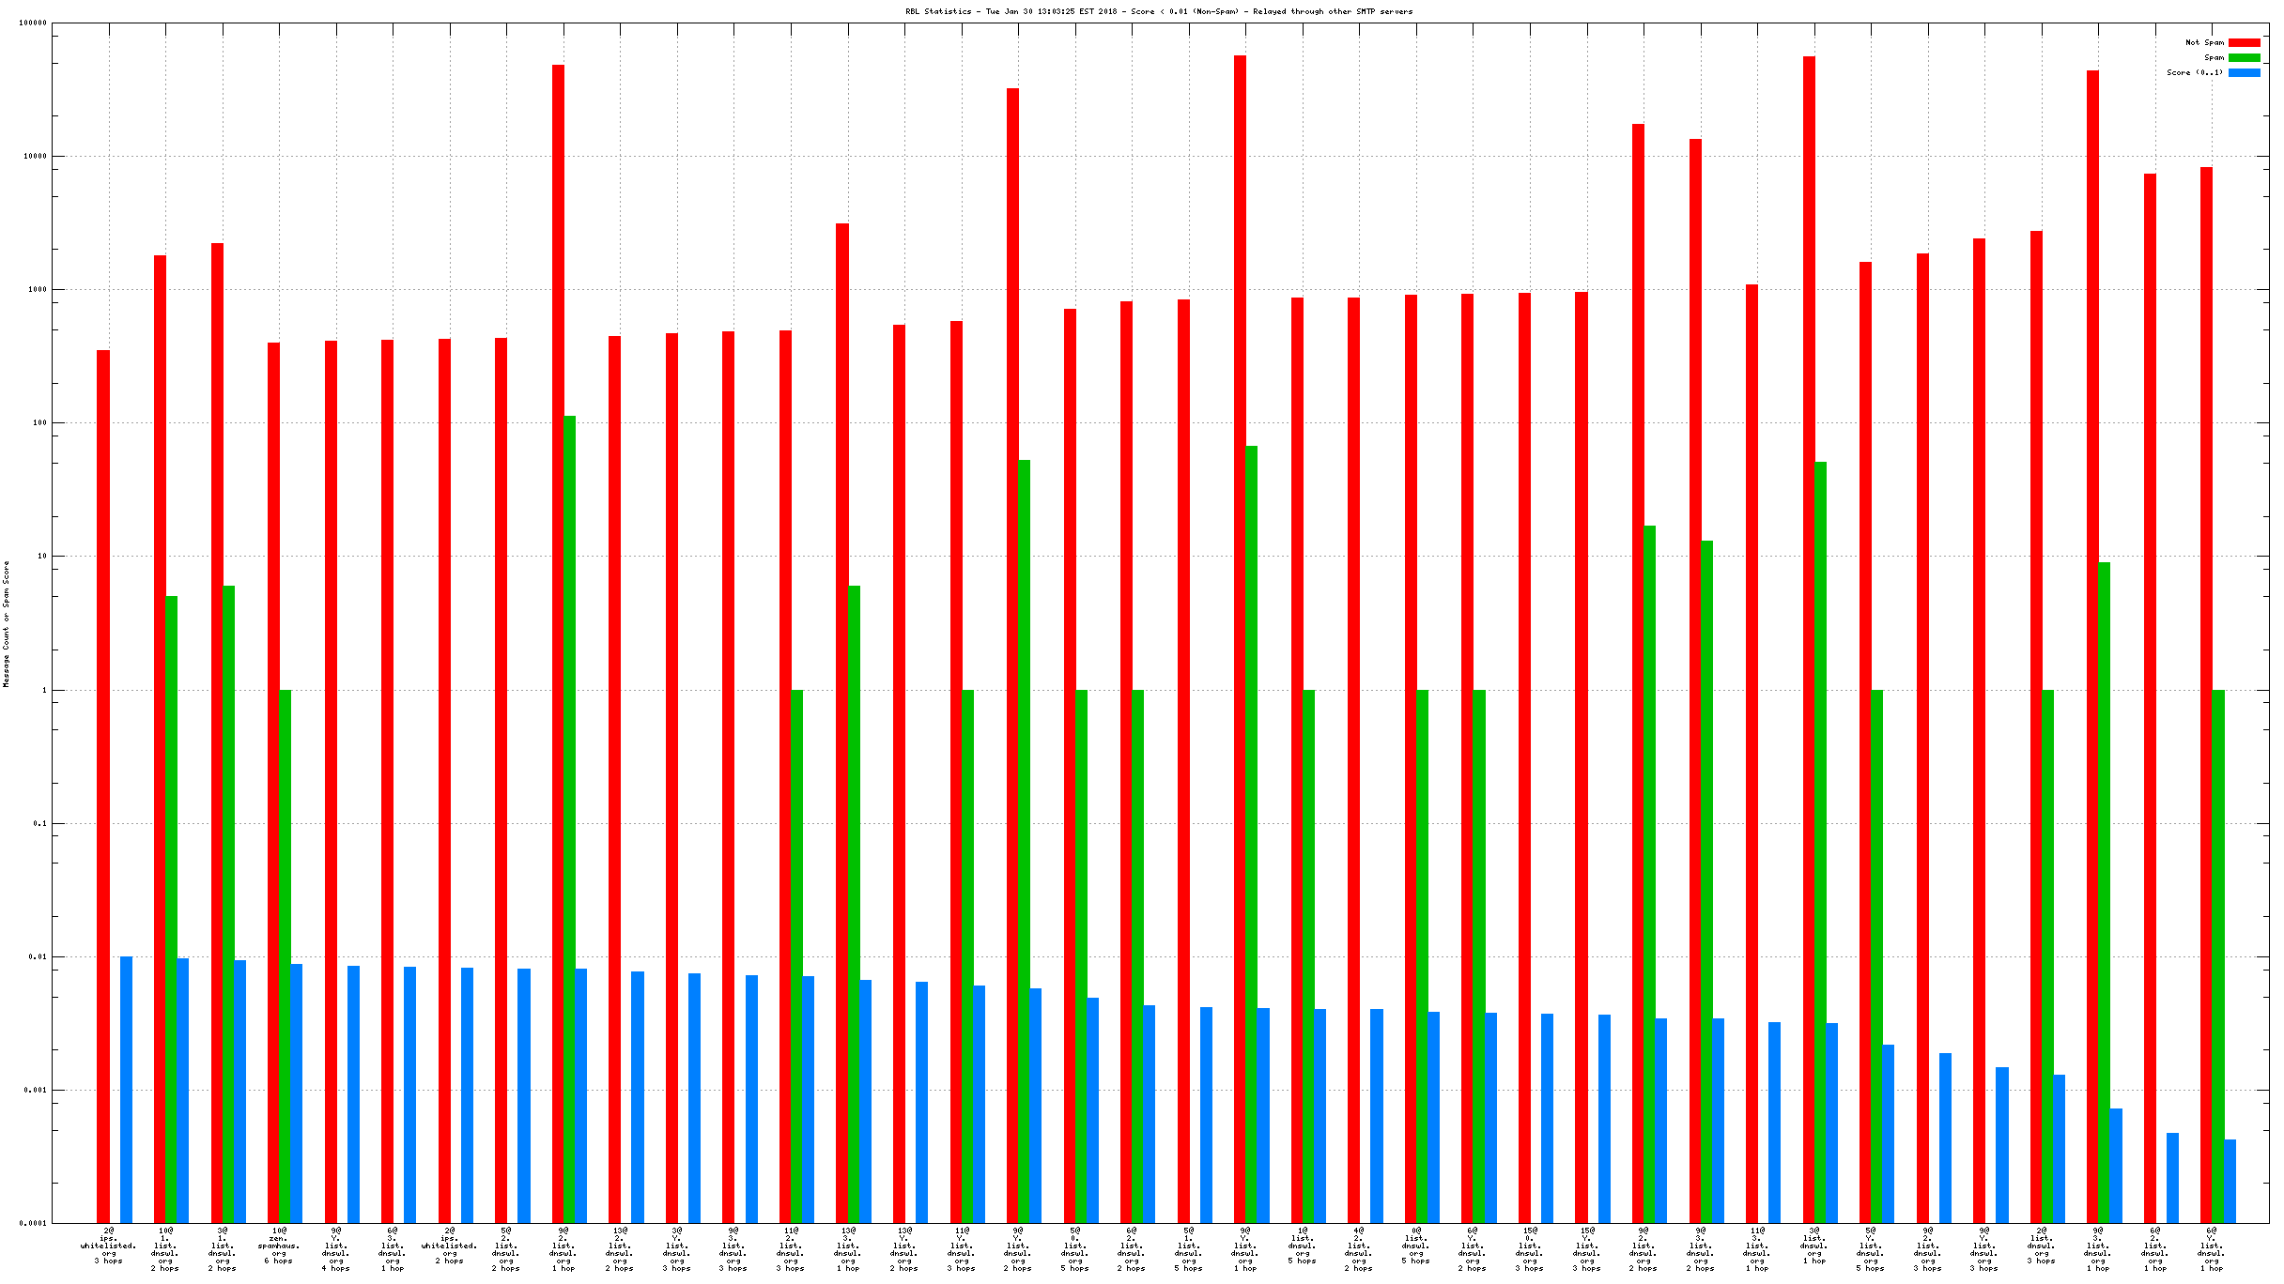Click the green Spam legend swatch
Screen dimensions: 2284x1284
tap(2244, 57)
